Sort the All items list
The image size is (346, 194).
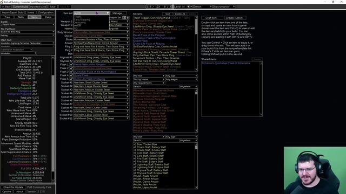(168, 14)
